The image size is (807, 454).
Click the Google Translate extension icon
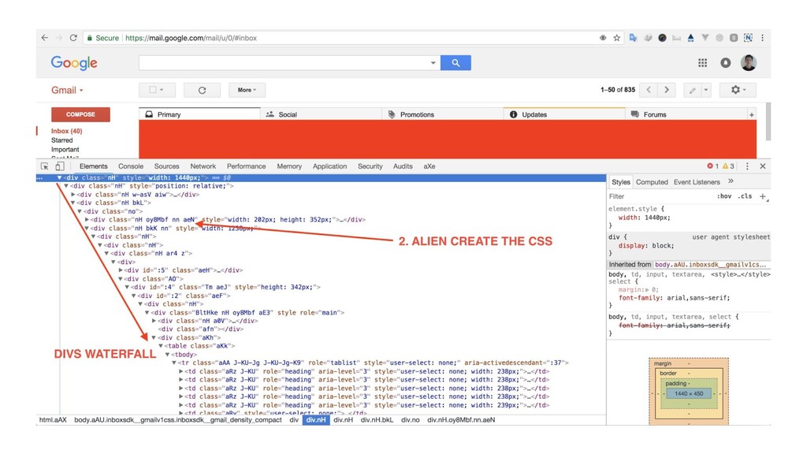coord(633,38)
